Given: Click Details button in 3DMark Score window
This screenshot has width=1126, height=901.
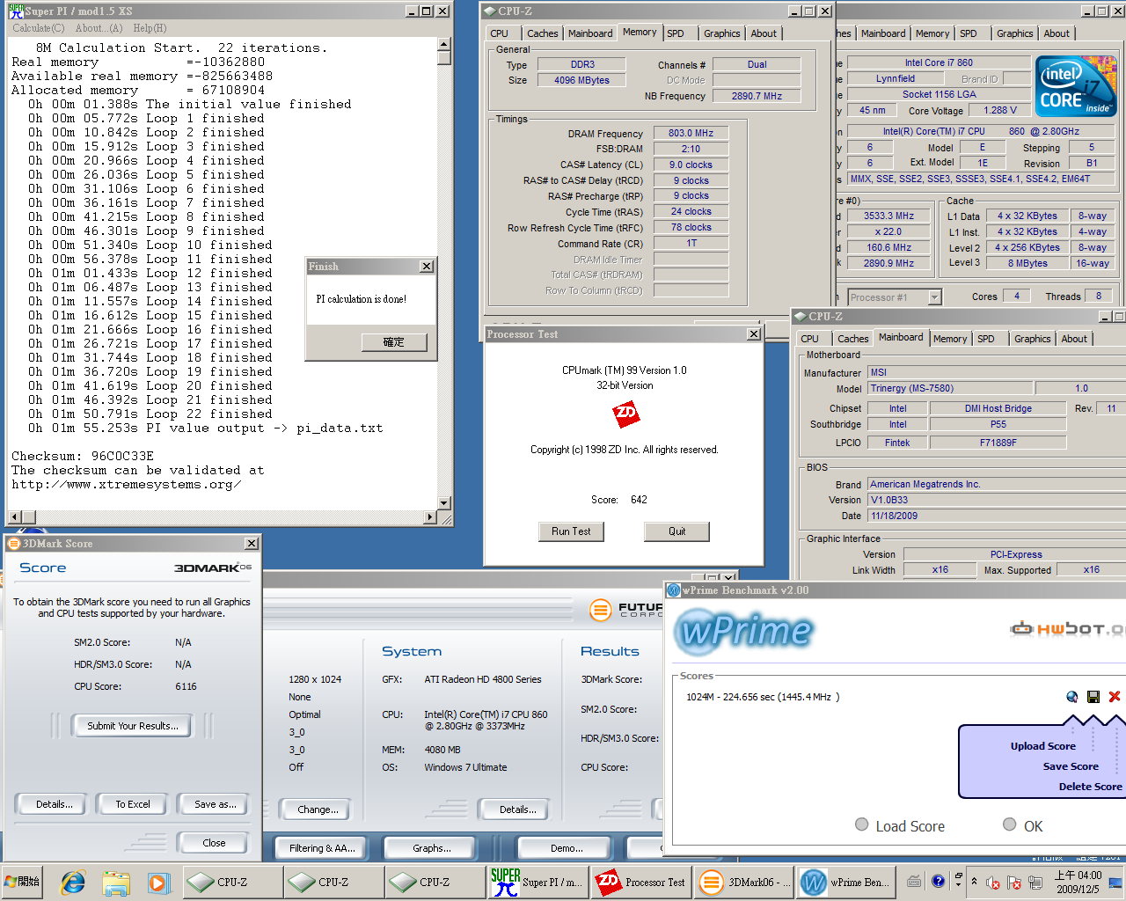Looking at the screenshot, I should click(54, 804).
